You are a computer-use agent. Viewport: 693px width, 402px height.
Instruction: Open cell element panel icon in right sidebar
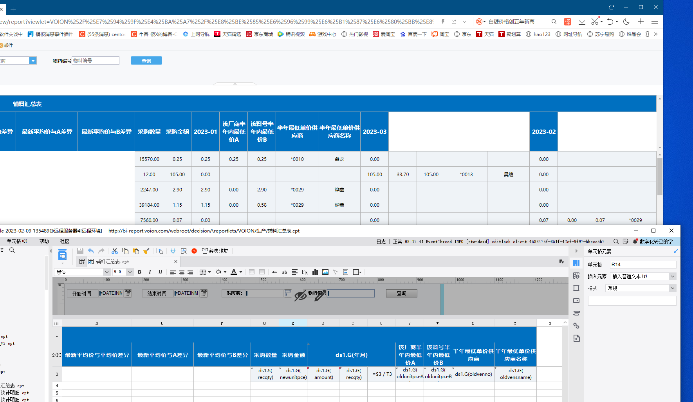pos(576,263)
